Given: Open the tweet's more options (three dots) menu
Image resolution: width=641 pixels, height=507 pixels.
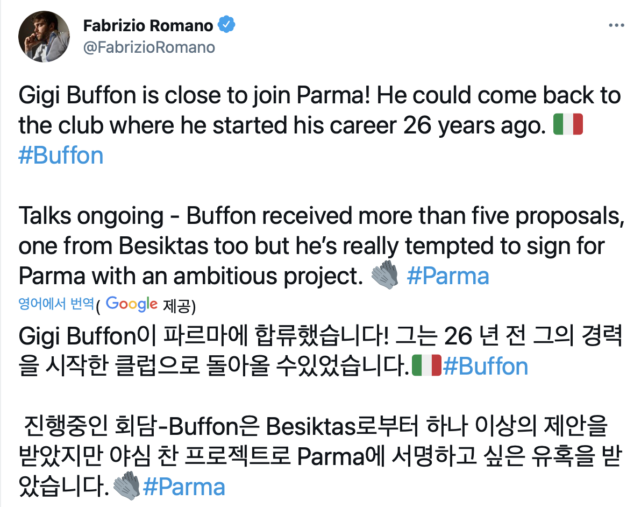Looking at the screenshot, I should pos(616,25).
